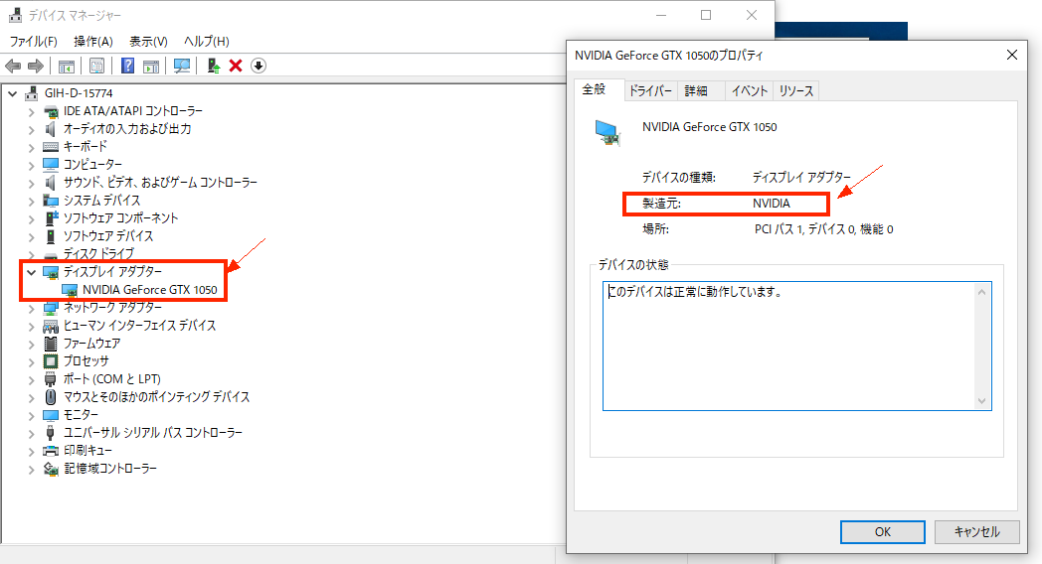The width and height of the screenshot is (1042, 564).
Task: Expand the システム デバイス node
Action: coord(31,201)
